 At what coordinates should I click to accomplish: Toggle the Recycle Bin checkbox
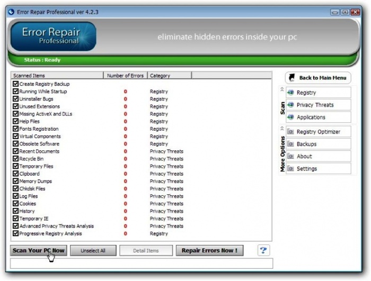(15, 159)
